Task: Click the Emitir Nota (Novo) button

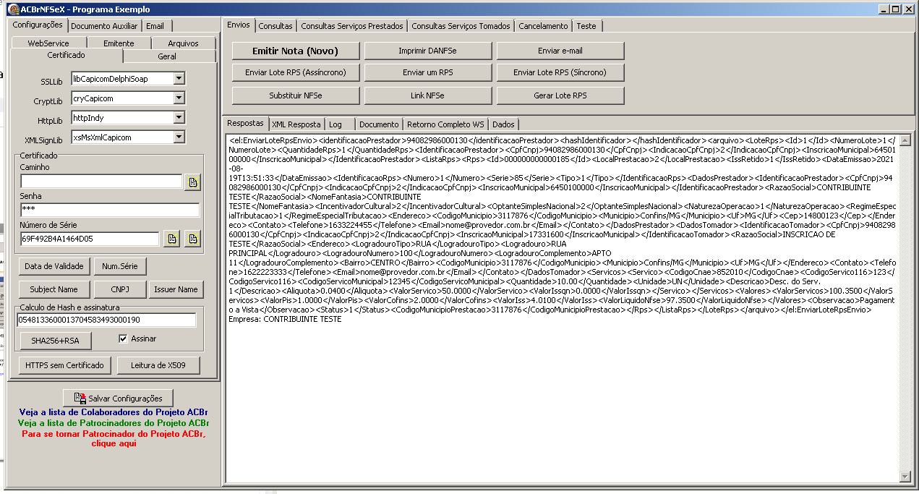Action: [295, 51]
